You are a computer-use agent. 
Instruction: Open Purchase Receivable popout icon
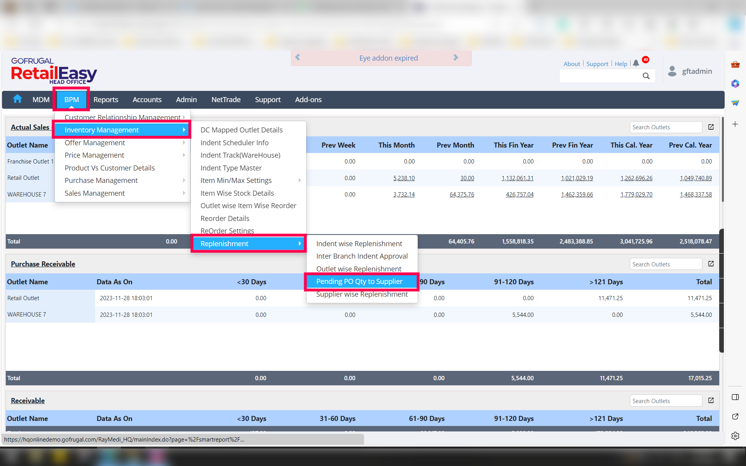[711, 264]
